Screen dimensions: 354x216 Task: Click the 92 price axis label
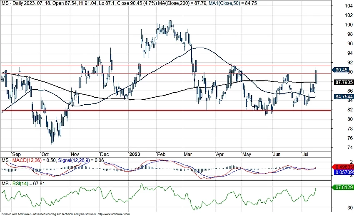[x=350, y=62]
